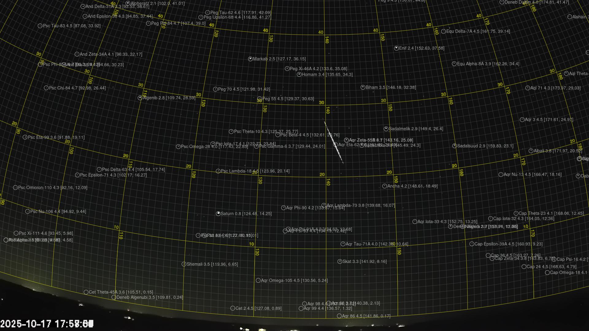The width and height of the screenshot is (589, 331).
Task: Click the Peg 70 star marker circle
Action: click(x=215, y=89)
